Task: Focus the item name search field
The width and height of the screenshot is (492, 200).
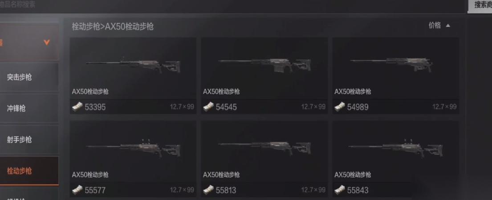Action: [232, 6]
